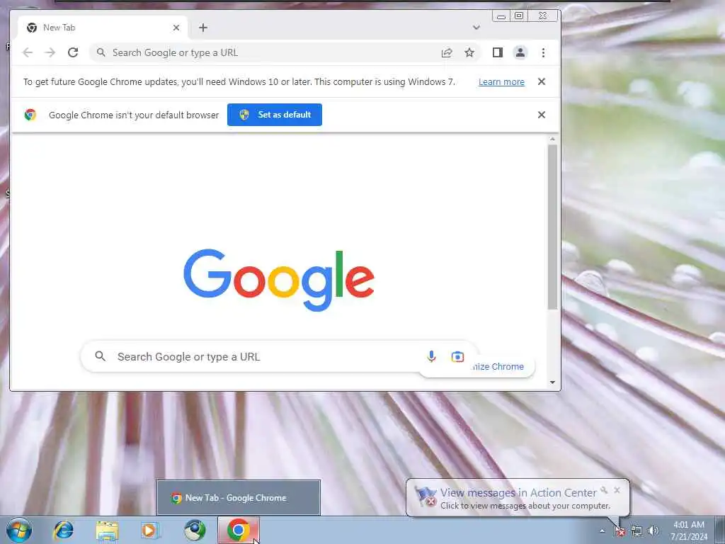This screenshot has width=725, height=544.
Task: Click the Chrome taskbar button
Action: (x=238, y=531)
